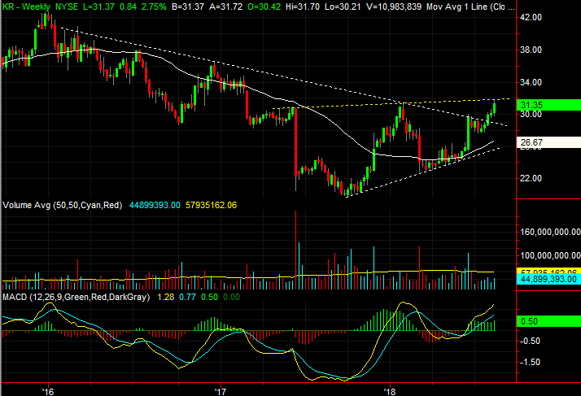The height and width of the screenshot is (396, 581).
Task: Click the yellow 57935162.06 volume average value
Action: [x=211, y=205]
